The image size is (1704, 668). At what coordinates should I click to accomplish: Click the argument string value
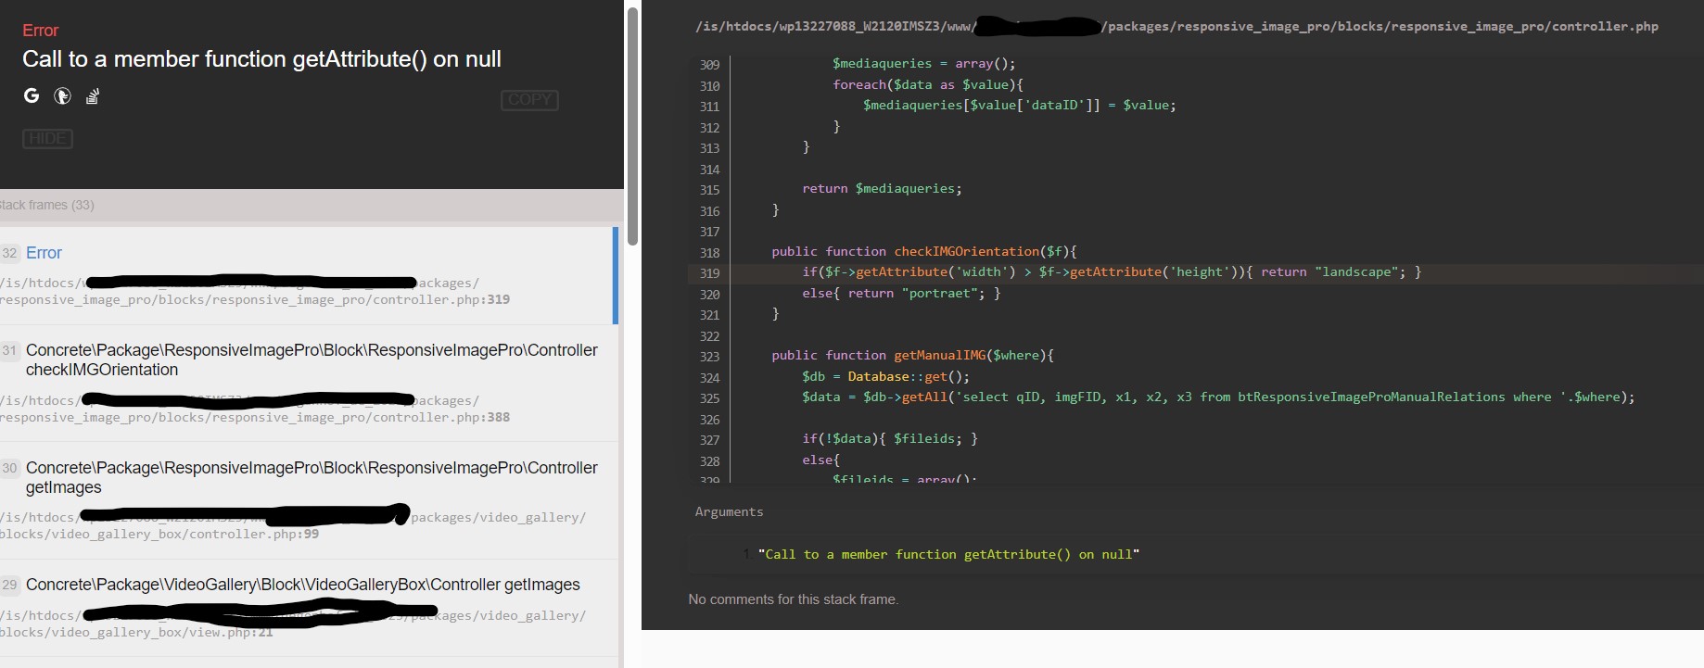pos(948,554)
